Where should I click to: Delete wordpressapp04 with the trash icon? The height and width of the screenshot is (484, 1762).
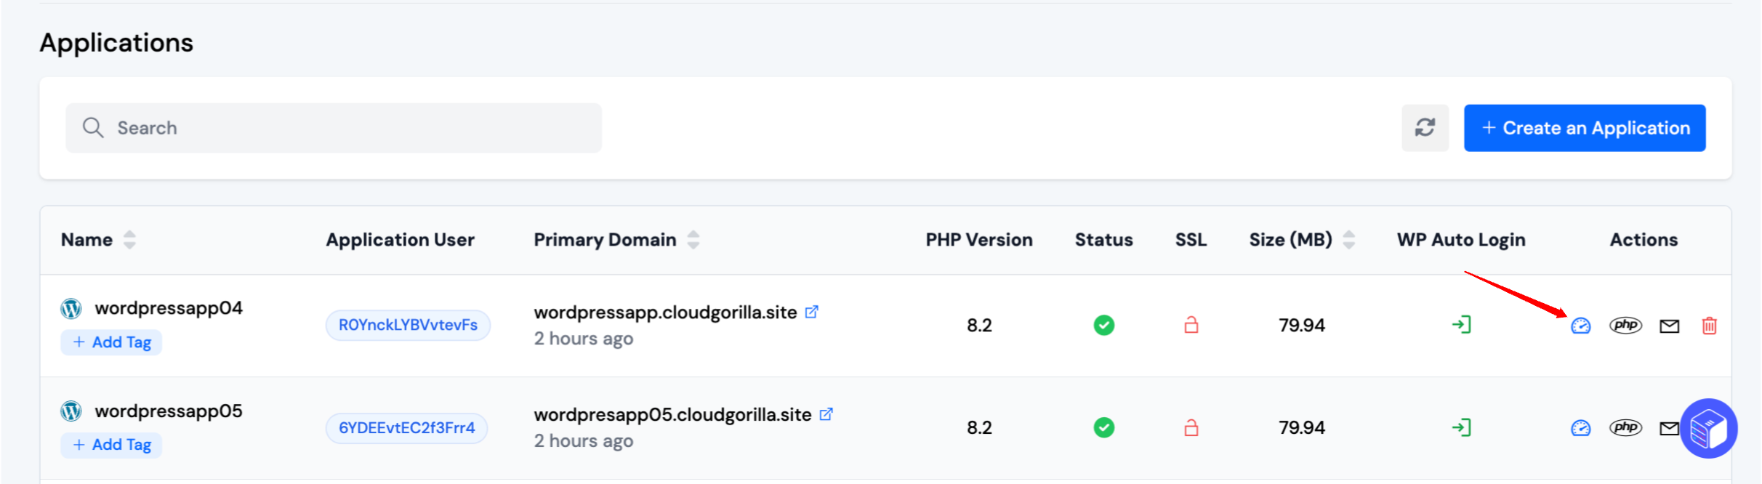(x=1709, y=326)
